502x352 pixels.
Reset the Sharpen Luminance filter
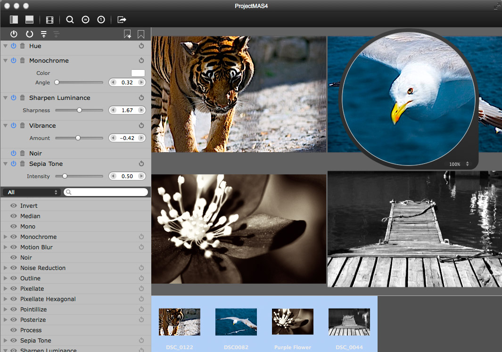pyautogui.click(x=141, y=98)
